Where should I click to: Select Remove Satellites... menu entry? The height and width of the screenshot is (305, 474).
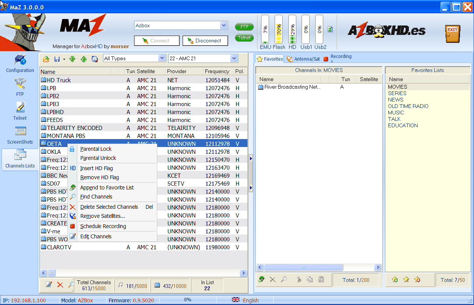coord(113,216)
